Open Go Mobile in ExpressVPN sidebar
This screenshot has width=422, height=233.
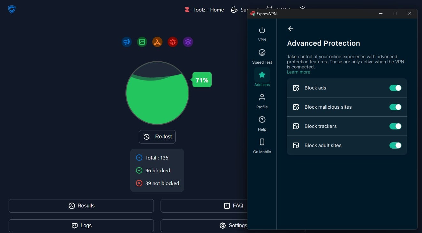point(262,146)
